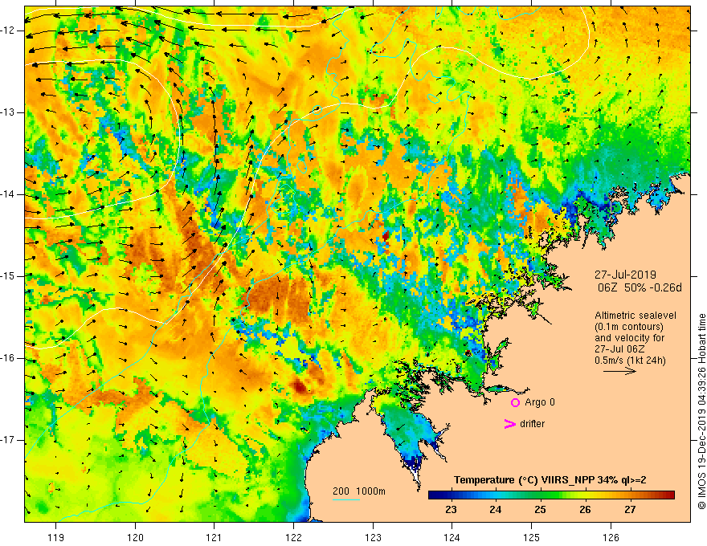707x546 pixels.
Task: Click the 'Temperature (°C) VIIRS_NPP 34% ql>=2' title
Action: coord(550,480)
